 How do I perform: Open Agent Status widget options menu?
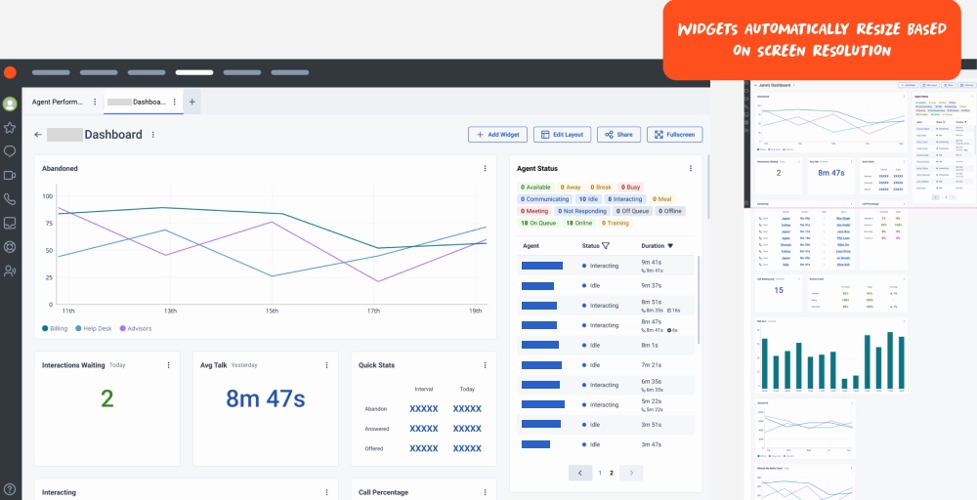(691, 168)
